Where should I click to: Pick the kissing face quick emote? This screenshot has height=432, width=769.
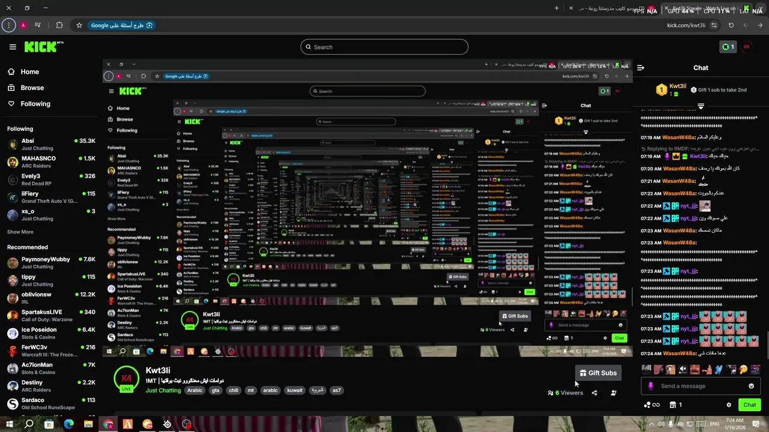pyautogui.click(x=743, y=370)
